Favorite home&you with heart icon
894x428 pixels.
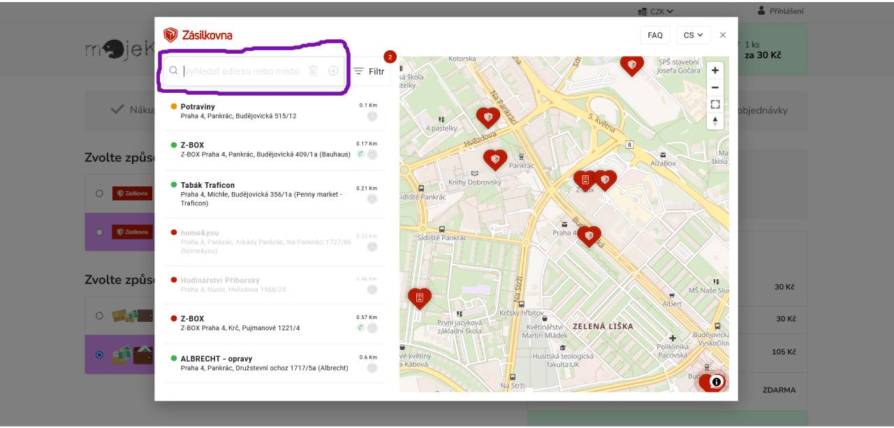(372, 246)
